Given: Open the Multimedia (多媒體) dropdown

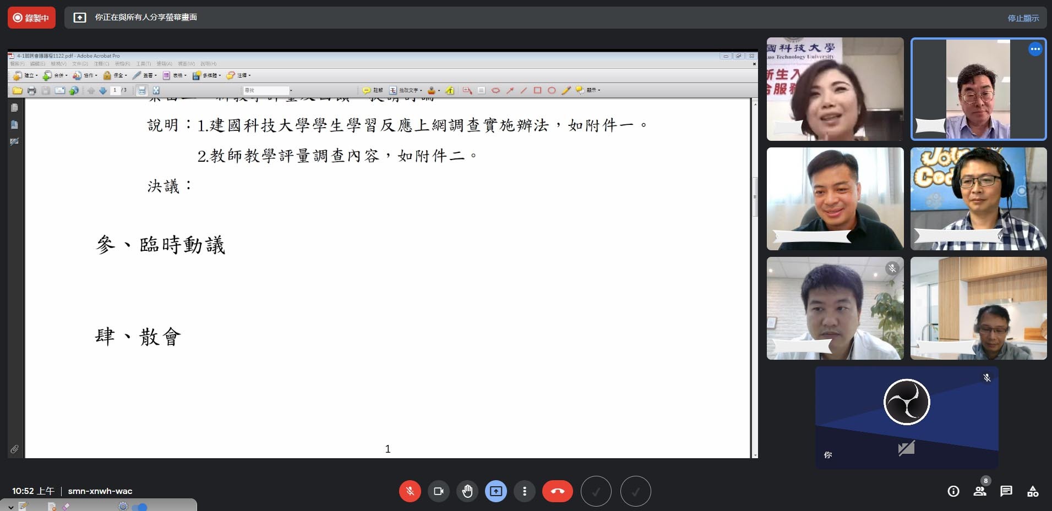Looking at the screenshot, I should [x=206, y=75].
